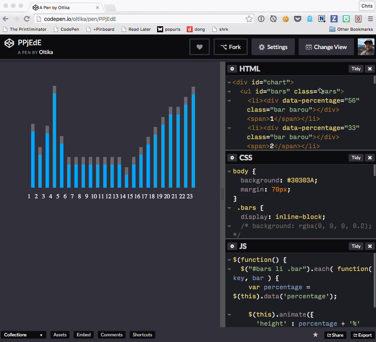Fold the #bars li .bar each block
The width and height of the screenshot is (376, 342).
tap(229, 269)
